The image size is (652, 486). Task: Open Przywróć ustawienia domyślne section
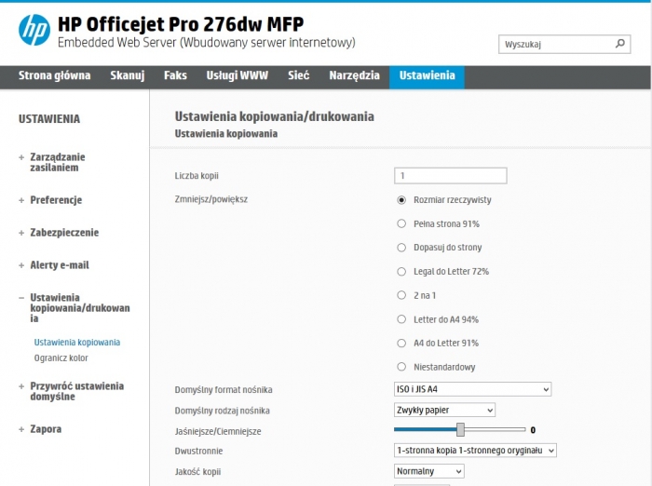[x=77, y=391]
